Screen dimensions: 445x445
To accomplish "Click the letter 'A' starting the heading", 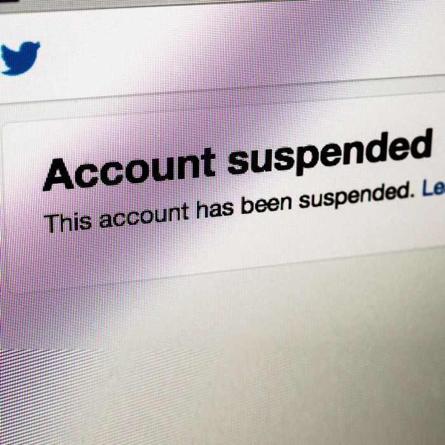I will point(58,175).
